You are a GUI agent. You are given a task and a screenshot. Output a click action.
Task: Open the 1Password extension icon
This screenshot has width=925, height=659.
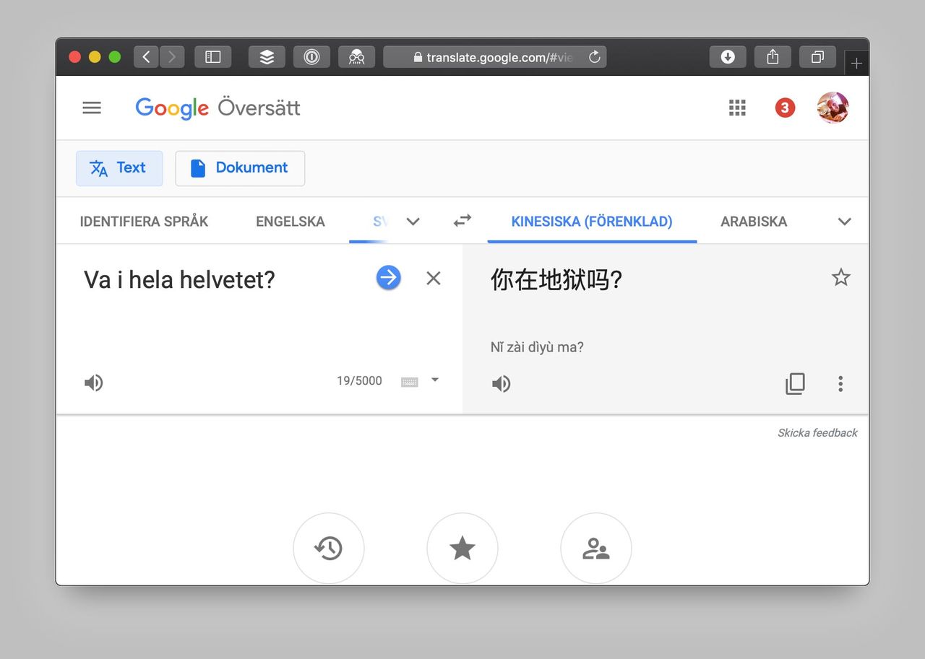[311, 57]
